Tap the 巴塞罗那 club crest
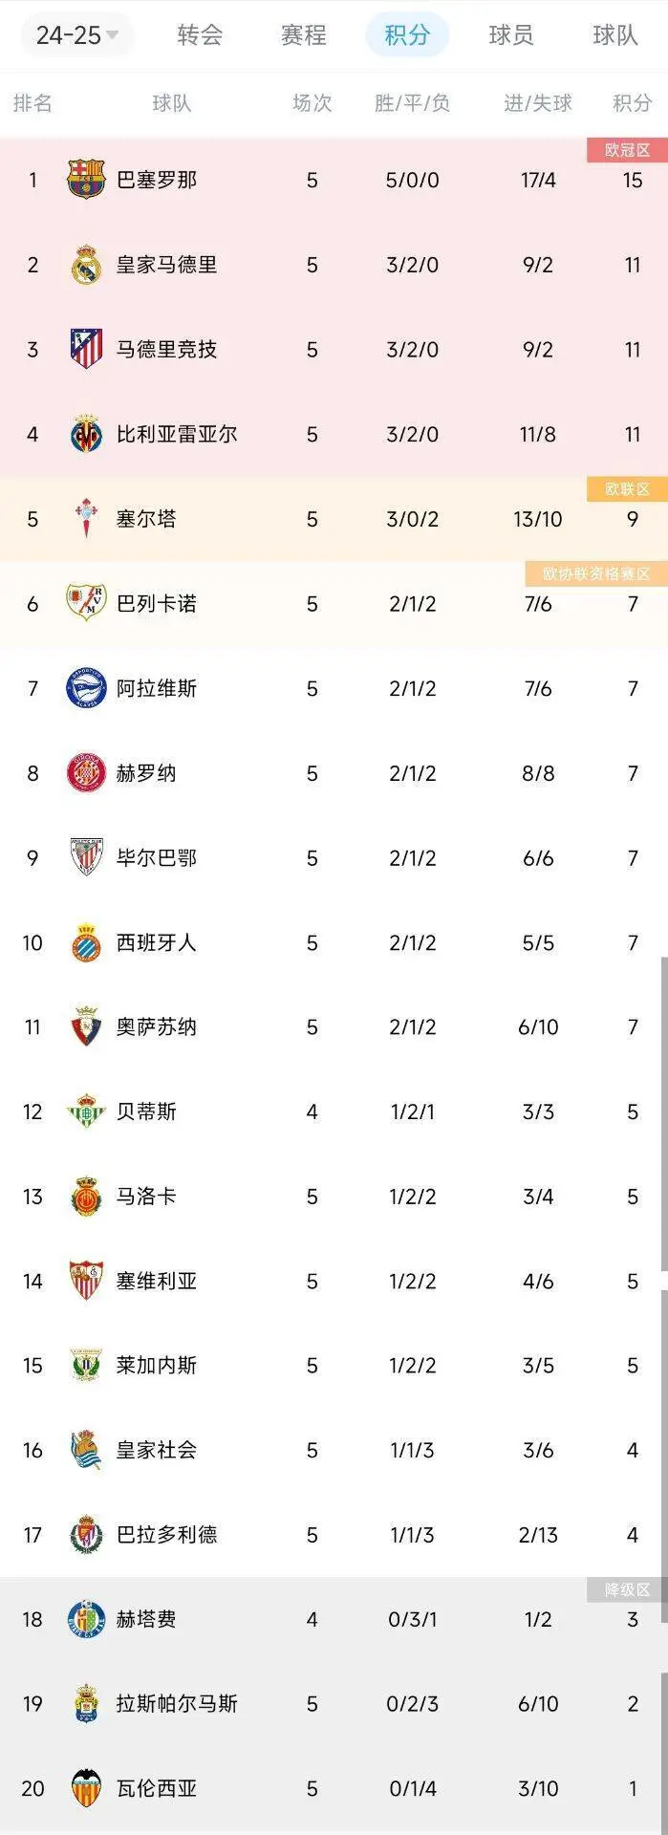668x1835 pixels. [86, 180]
